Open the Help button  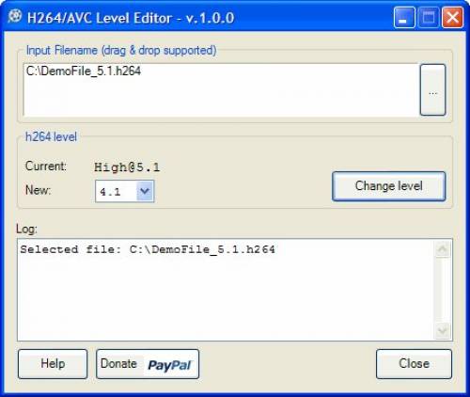(53, 364)
